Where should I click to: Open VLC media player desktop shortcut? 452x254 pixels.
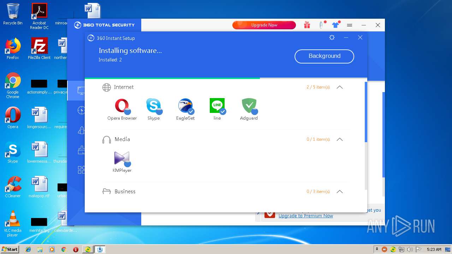13,224
